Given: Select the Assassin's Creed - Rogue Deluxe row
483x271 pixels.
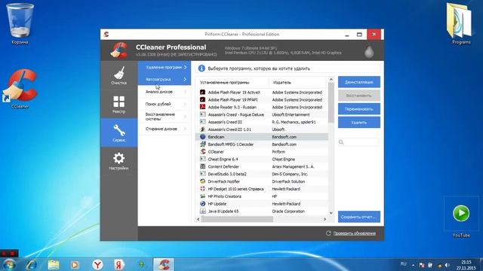Looking at the screenshot, I should (262, 114).
